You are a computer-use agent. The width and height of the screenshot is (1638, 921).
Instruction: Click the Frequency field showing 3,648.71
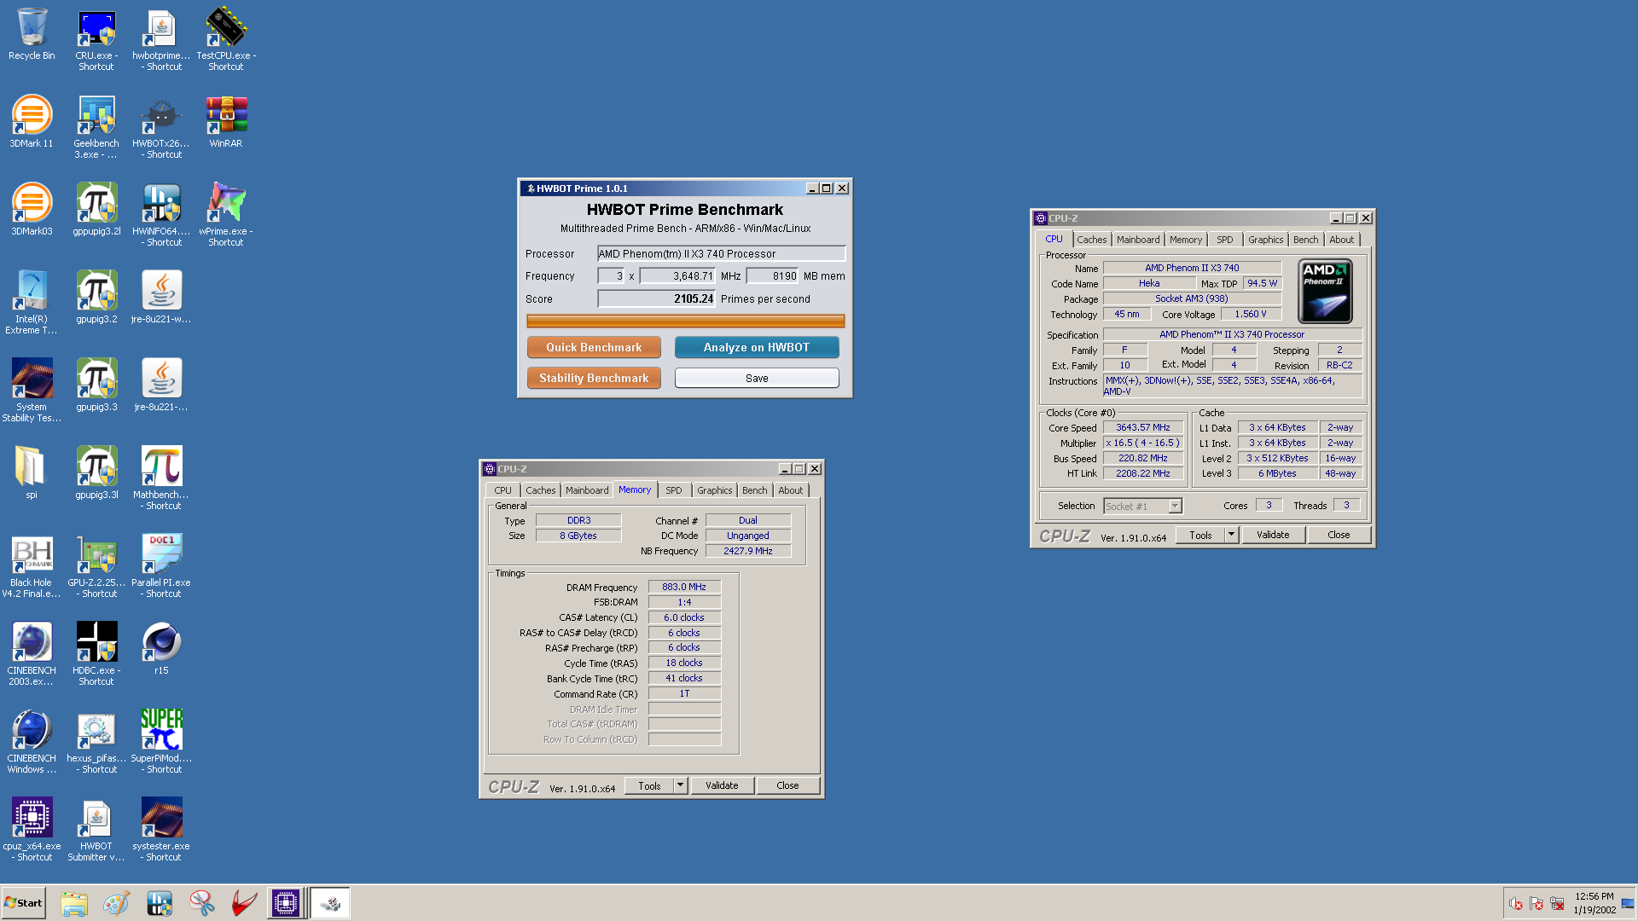coord(677,275)
